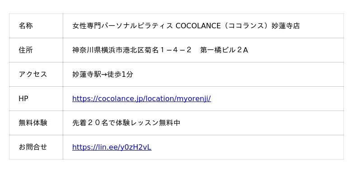
Task: Click the 第一橘ビル２A building name
Action: click(224, 50)
